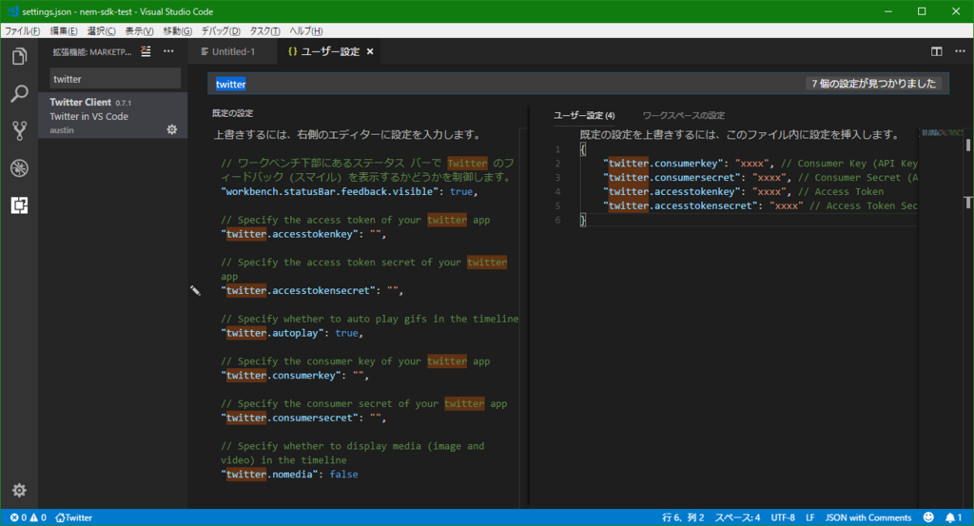Switch to ワークスペースの設定 tab
This screenshot has height=526, width=974.
click(683, 115)
